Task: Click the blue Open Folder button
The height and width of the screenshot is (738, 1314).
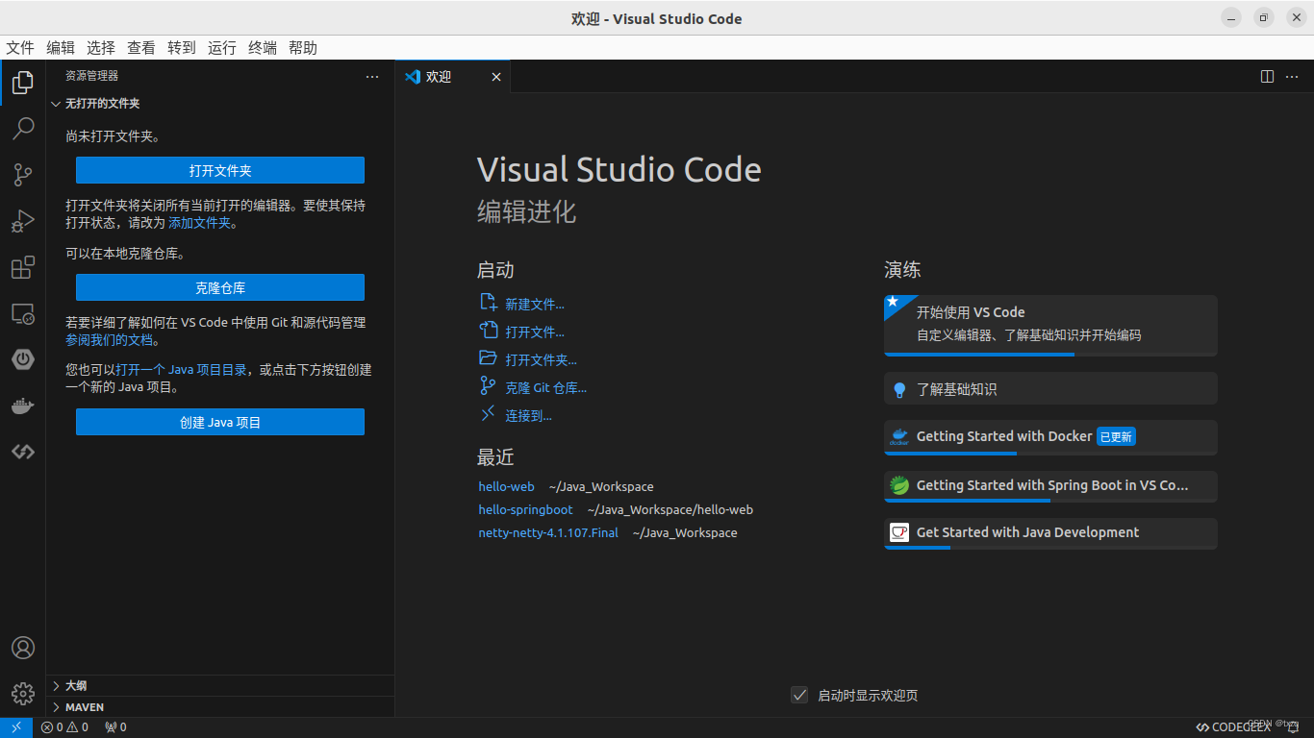Action: (x=220, y=170)
